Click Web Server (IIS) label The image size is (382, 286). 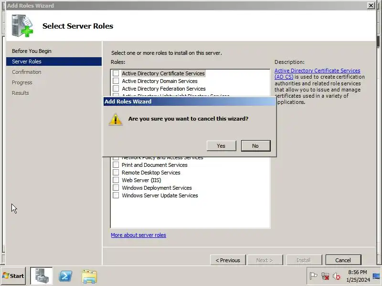point(141,180)
